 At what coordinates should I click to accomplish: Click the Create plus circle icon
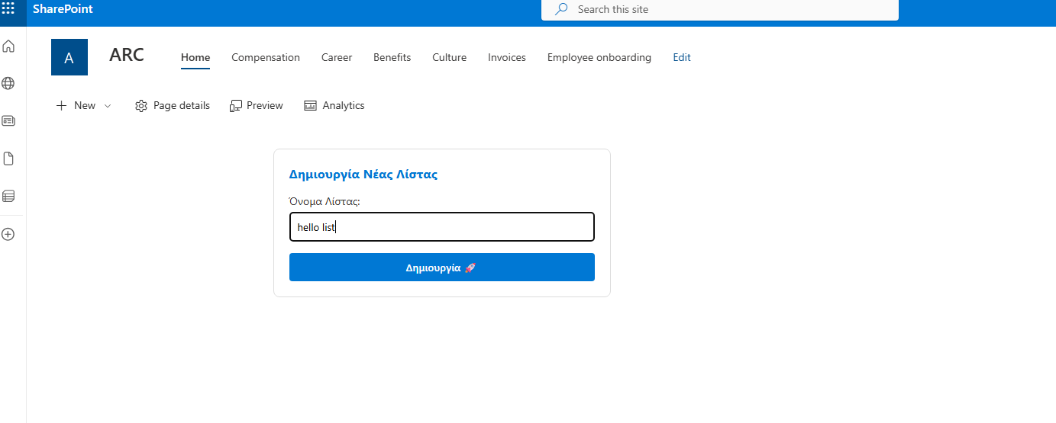point(8,234)
